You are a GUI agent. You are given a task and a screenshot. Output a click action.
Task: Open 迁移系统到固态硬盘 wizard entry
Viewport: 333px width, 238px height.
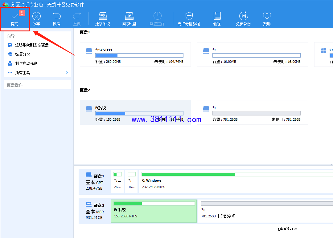(32, 45)
